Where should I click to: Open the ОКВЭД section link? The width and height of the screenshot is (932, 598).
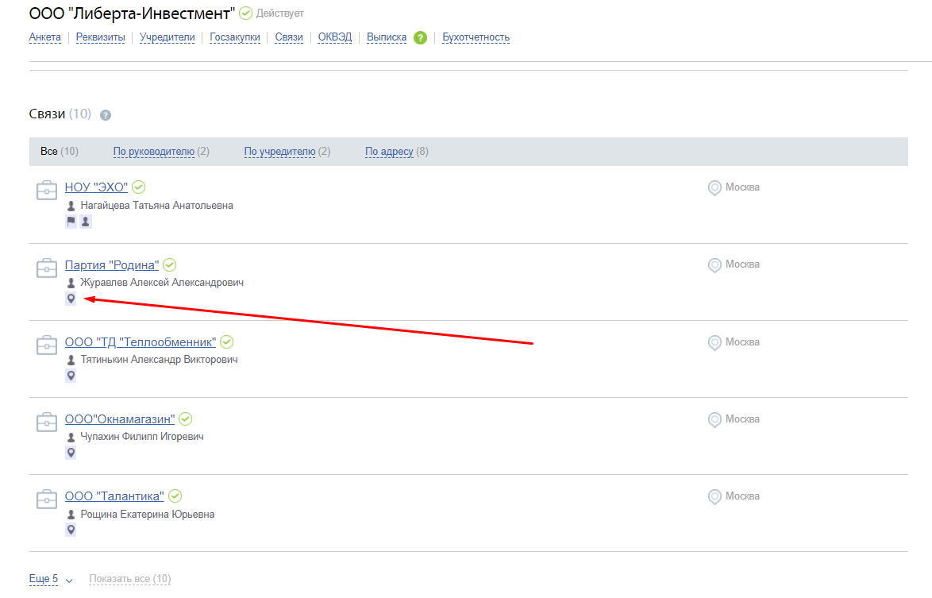tap(335, 37)
